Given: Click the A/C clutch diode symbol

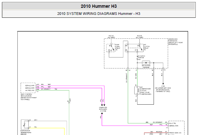Looking at the screenshot, I should 146,63.
